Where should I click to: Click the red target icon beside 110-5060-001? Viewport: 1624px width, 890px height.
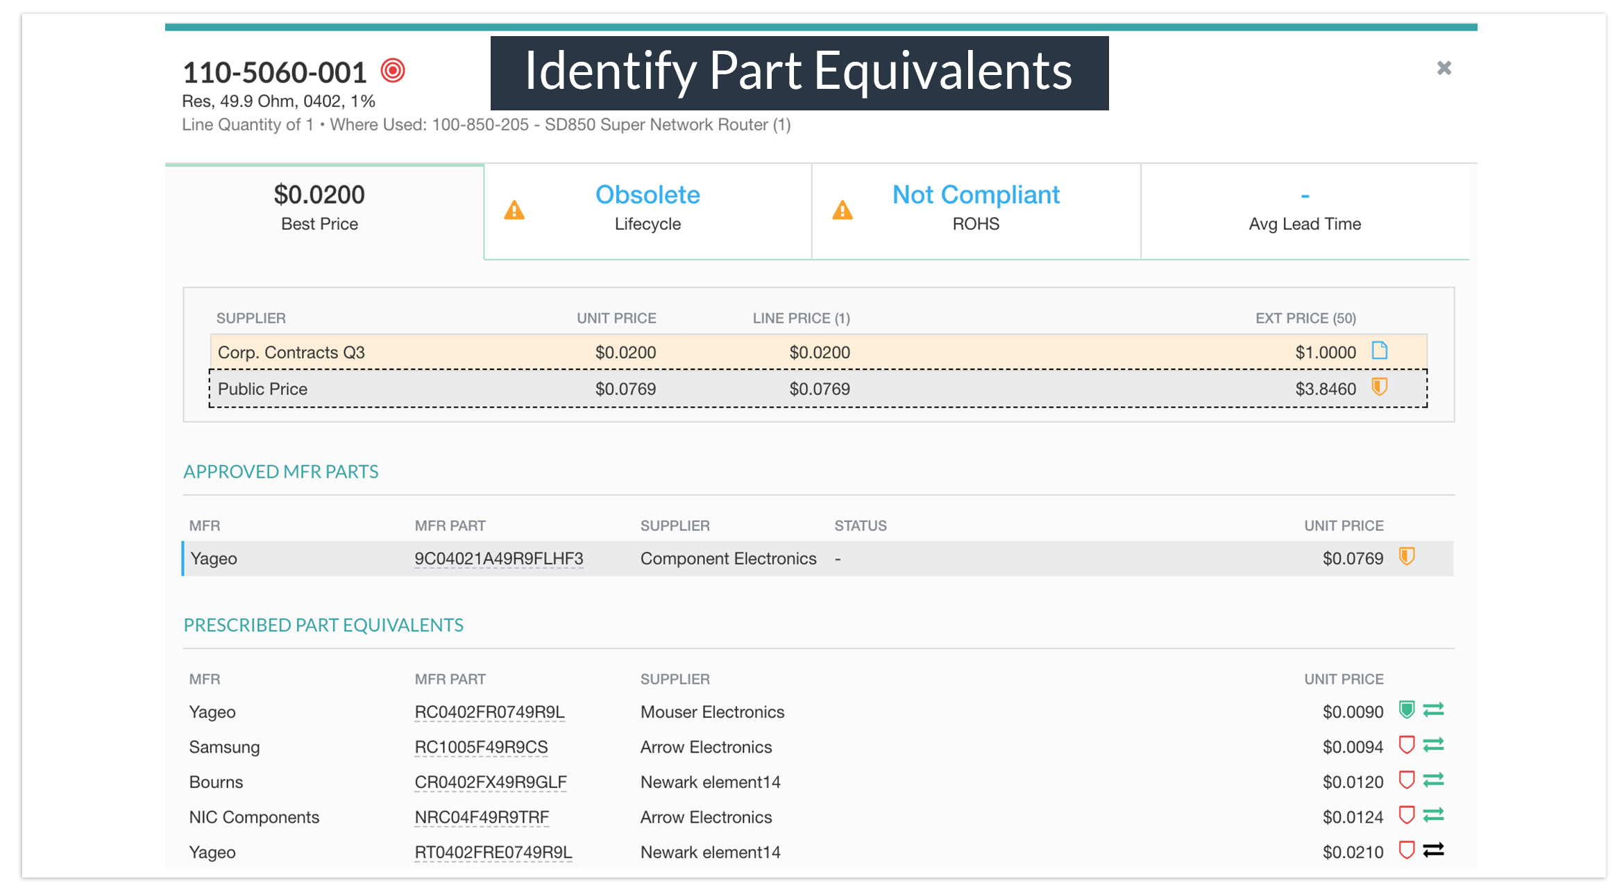point(393,71)
